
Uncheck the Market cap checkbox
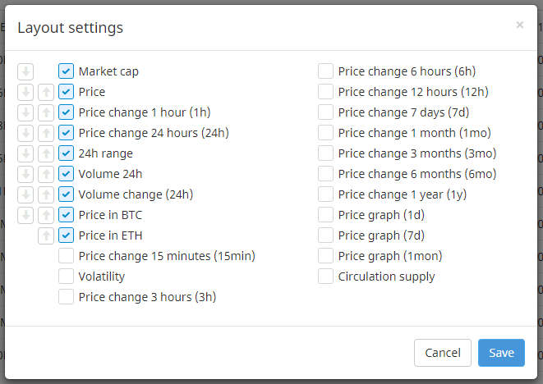click(67, 71)
